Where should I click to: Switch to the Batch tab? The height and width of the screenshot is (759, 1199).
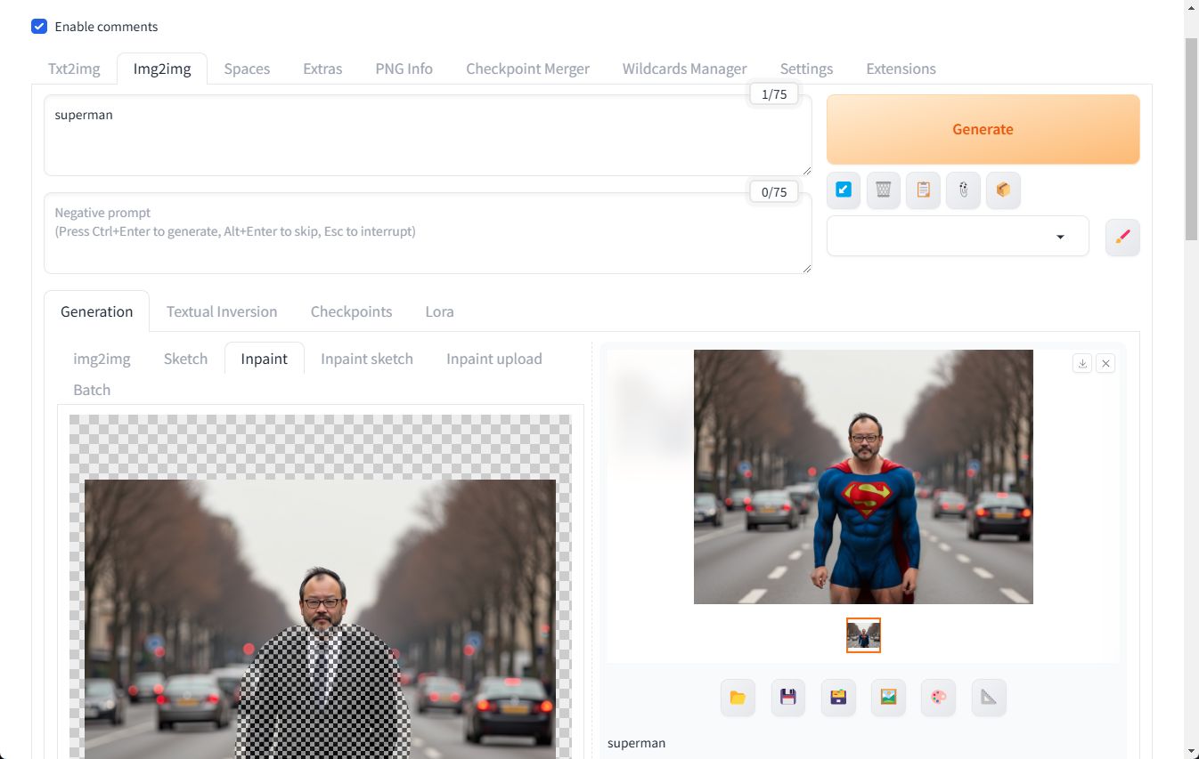click(x=92, y=390)
